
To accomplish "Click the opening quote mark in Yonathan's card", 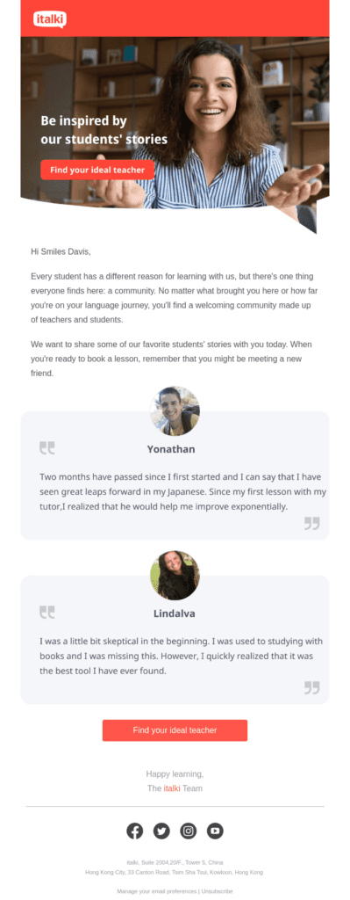I will pos(47,447).
